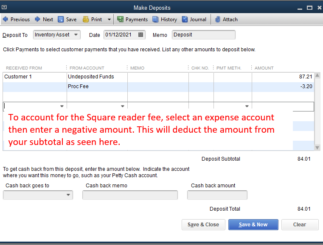Select the 87.21 amount cell

pos(283,77)
